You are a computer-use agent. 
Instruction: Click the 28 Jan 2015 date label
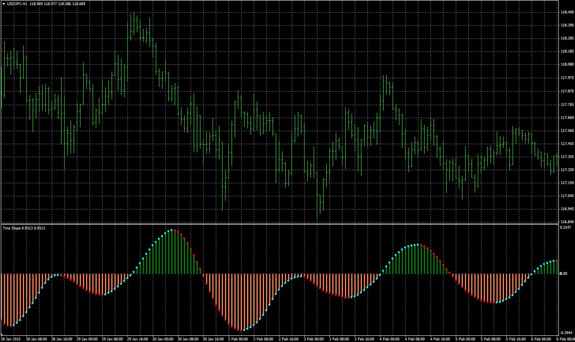10,339
